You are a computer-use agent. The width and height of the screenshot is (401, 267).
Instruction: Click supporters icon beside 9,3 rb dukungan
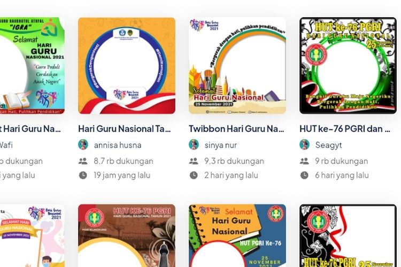point(194,161)
